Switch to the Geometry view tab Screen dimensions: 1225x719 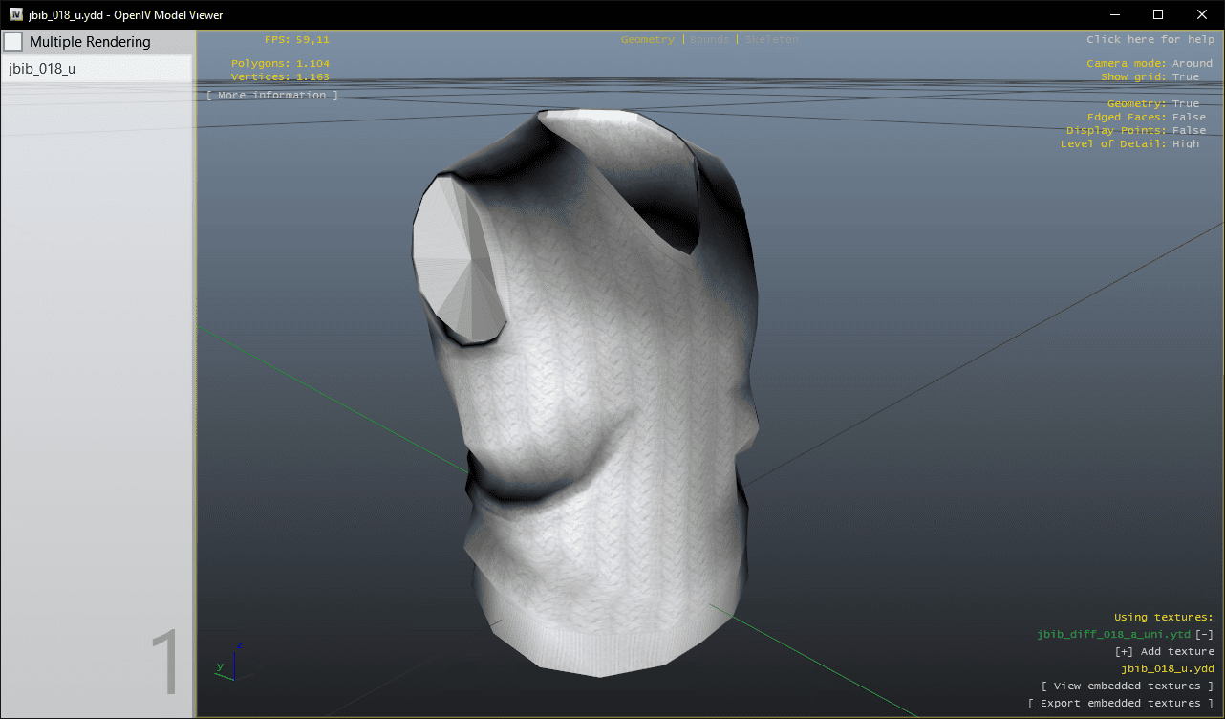click(x=647, y=40)
